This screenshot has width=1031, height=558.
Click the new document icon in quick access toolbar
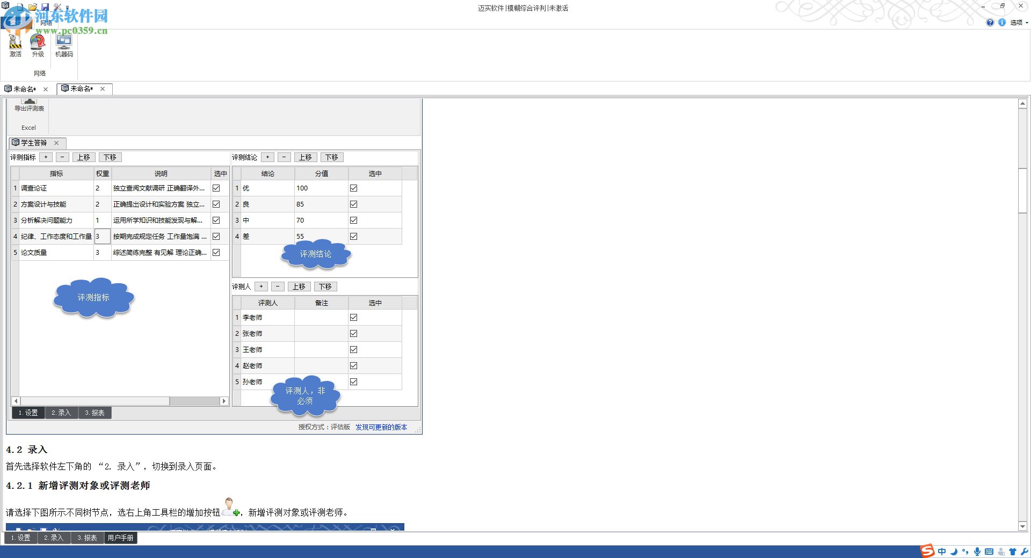pyautogui.click(x=20, y=7)
